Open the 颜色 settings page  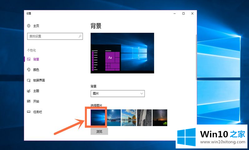click(x=36, y=70)
